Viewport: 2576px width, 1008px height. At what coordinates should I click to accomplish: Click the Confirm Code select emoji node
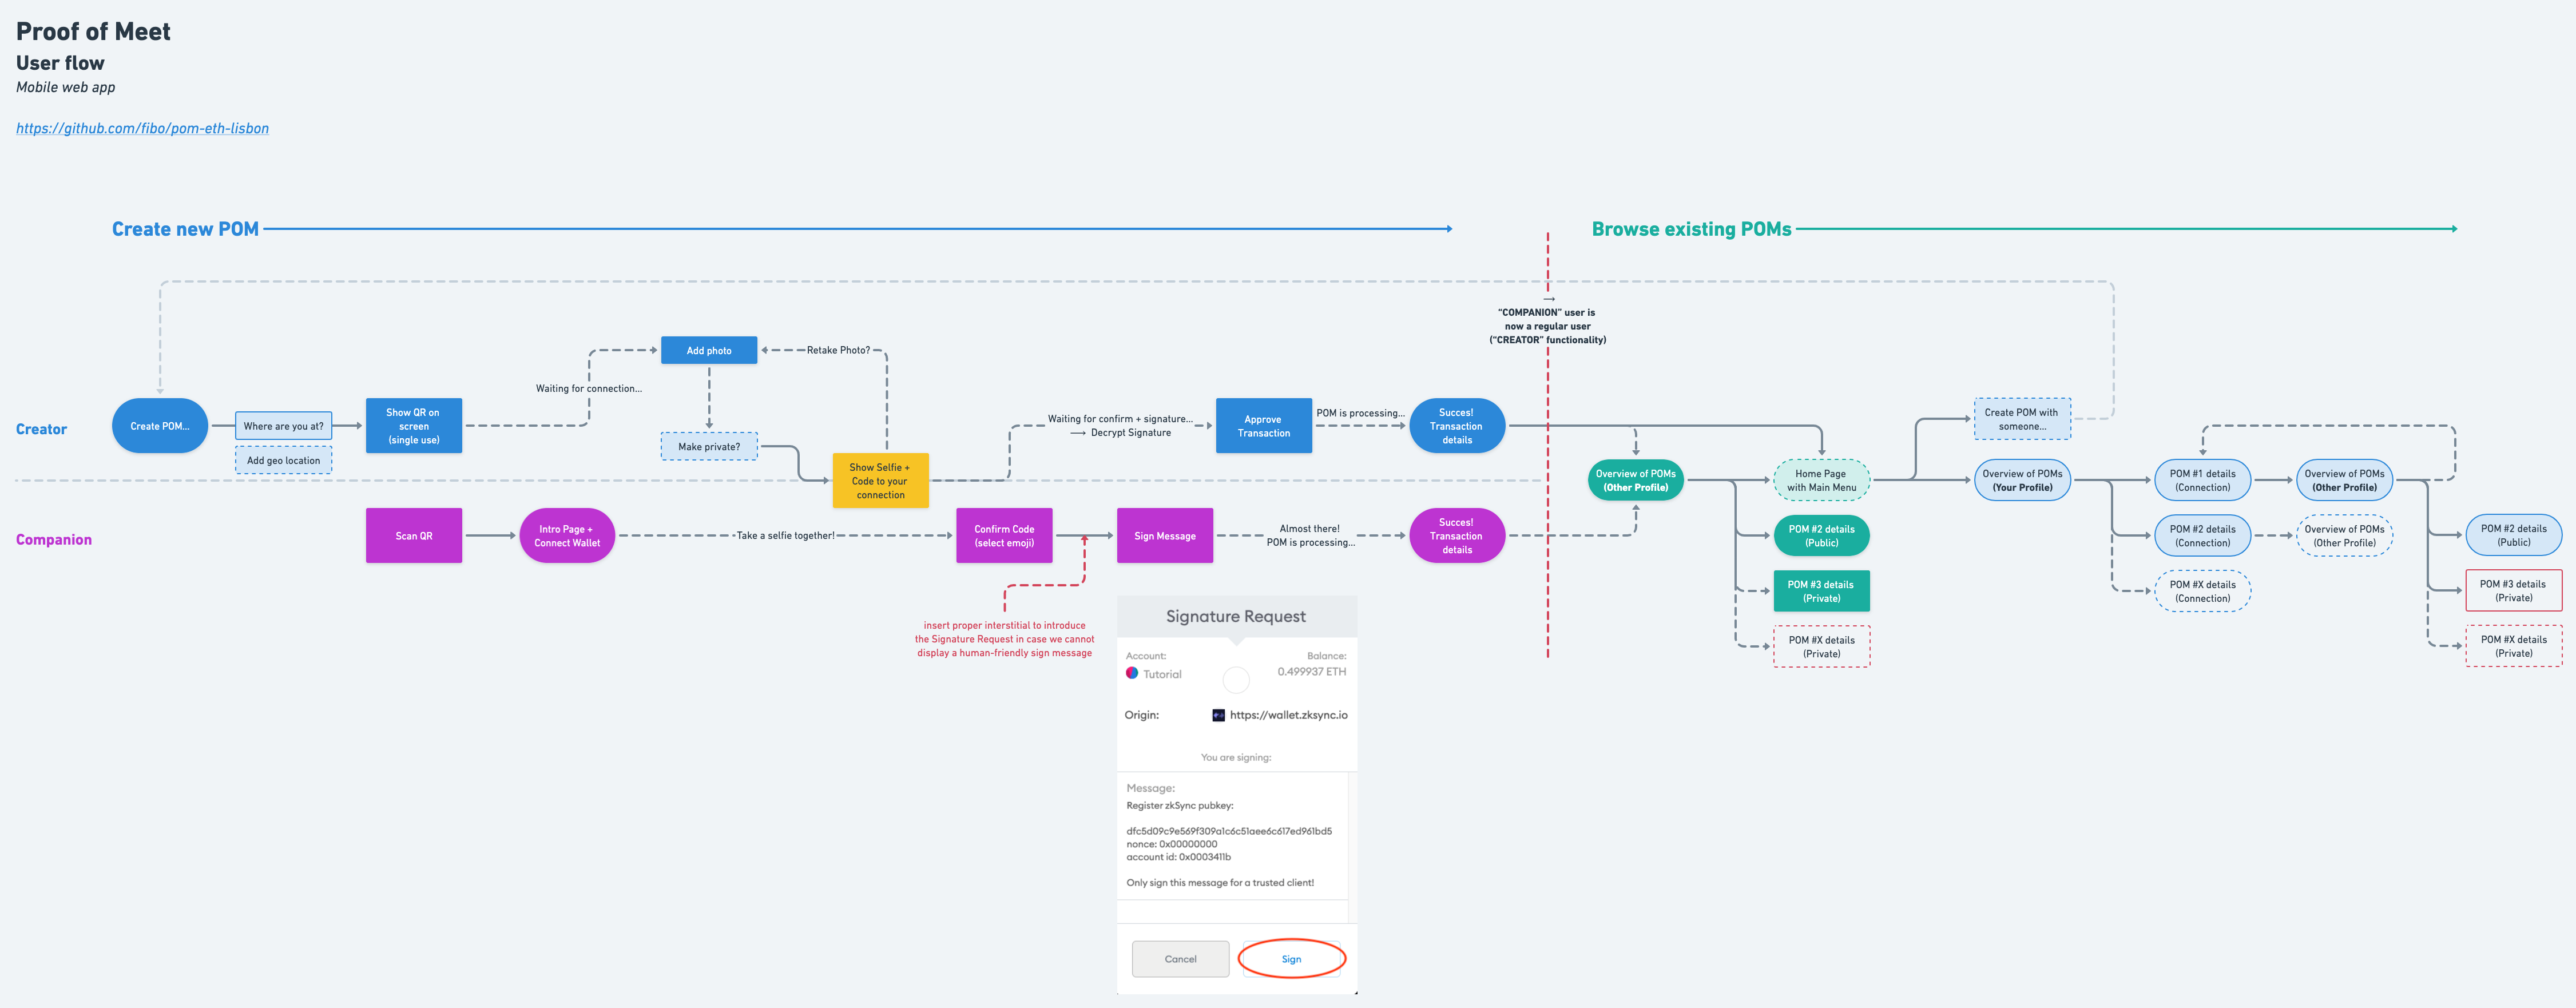(x=1004, y=535)
